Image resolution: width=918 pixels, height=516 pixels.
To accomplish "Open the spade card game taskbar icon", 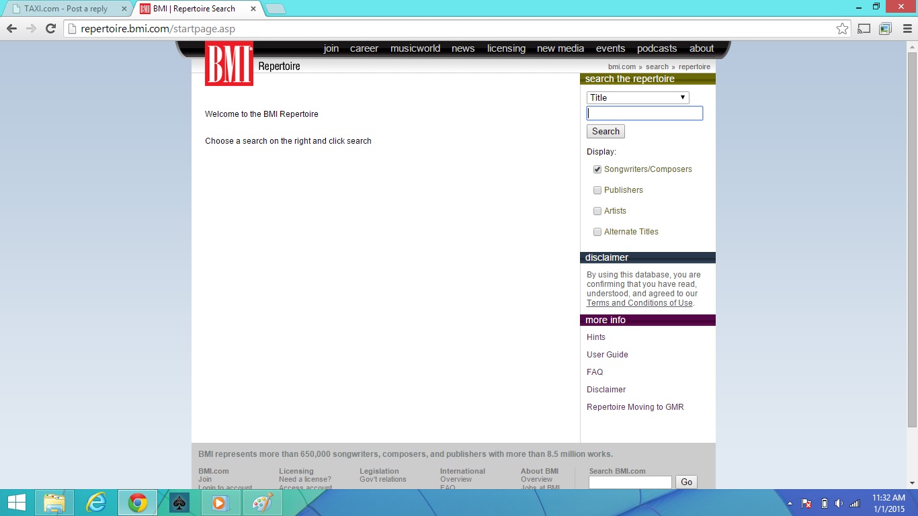I will click(179, 503).
